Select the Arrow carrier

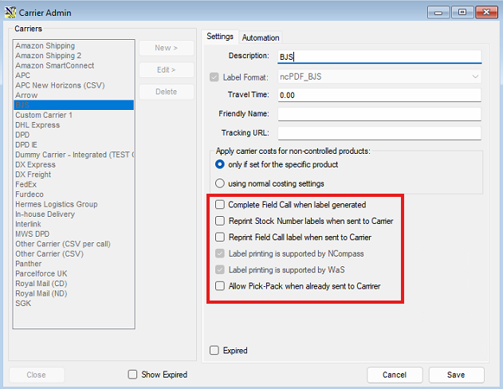[74, 95]
